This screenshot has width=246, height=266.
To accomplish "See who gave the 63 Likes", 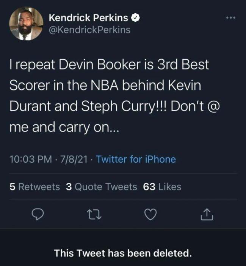I will [162, 187].
